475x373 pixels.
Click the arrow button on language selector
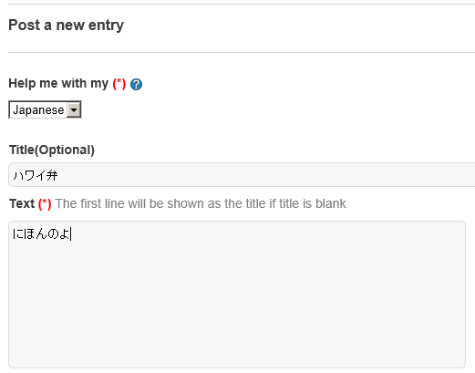pyautogui.click(x=74, y=109)
